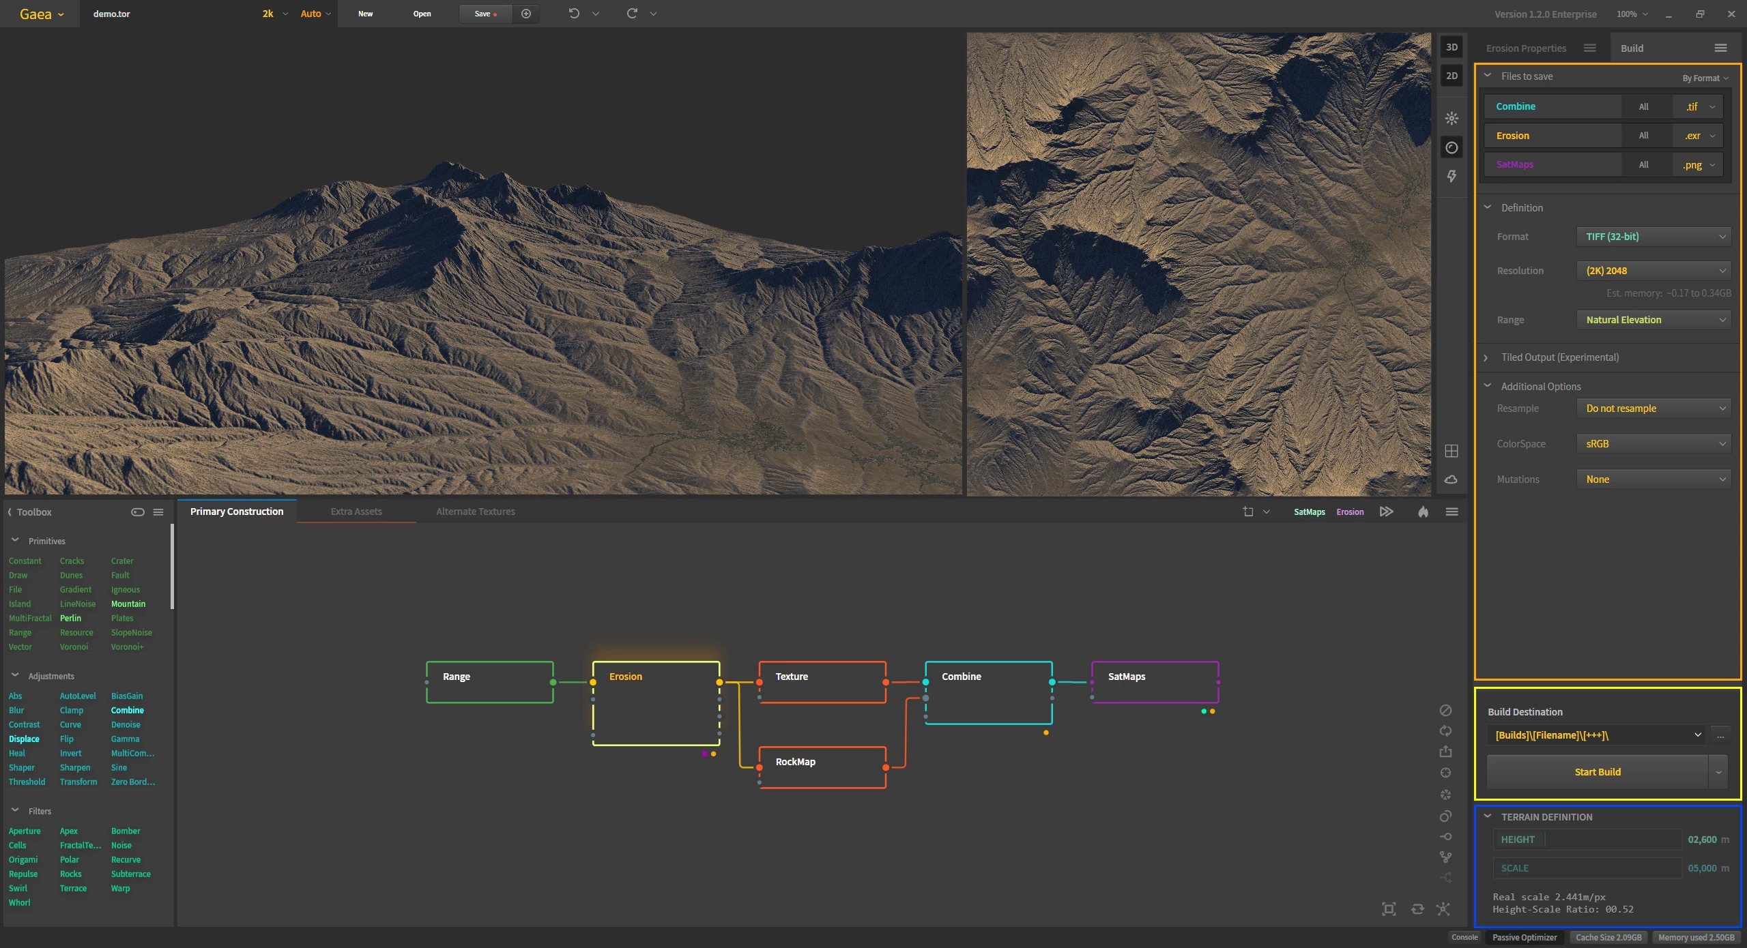Click the 3D viewport toggle button

pos(1452,46)
